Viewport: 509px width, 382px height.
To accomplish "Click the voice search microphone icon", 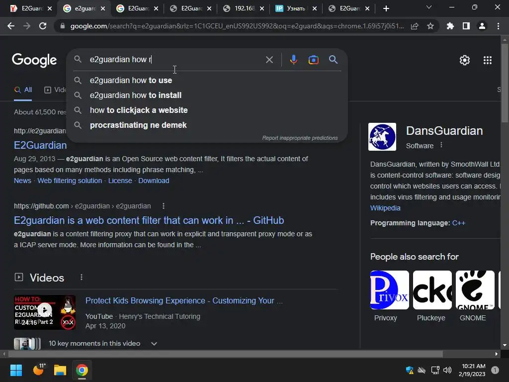I will coord(293,60).
